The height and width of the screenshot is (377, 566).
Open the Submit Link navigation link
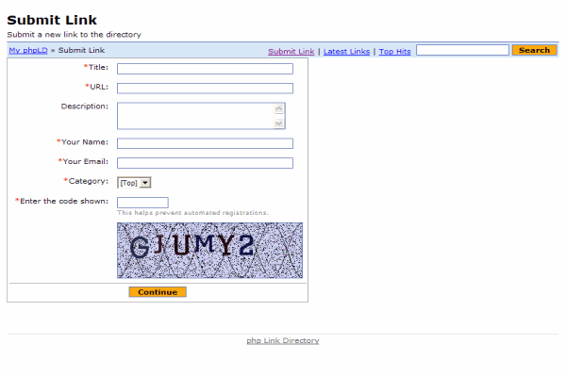tap(291, 51)
